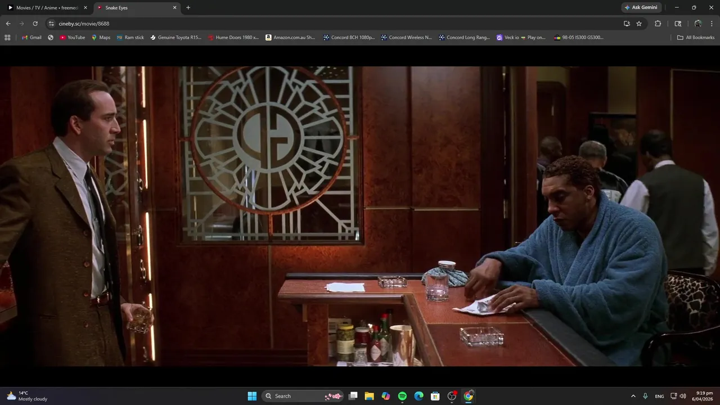Open the 98-05 IS300 GS300 bookmark
The height and width of the screenshot is (405, 720).
tap(578, 38)
